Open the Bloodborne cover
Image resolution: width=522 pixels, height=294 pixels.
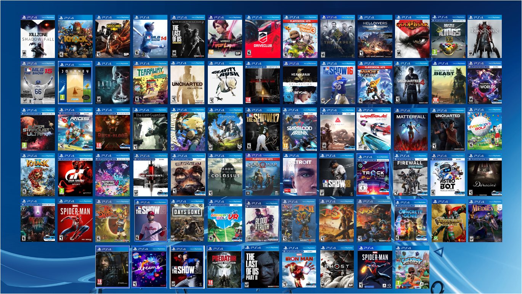point(485,37)
